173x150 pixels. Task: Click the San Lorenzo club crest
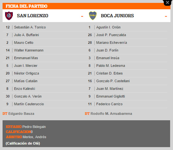click(9, 16)
